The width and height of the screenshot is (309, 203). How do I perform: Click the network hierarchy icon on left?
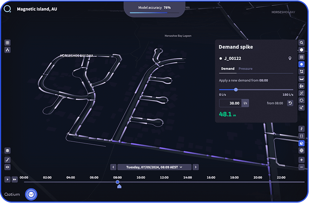[x=8, y=50]
